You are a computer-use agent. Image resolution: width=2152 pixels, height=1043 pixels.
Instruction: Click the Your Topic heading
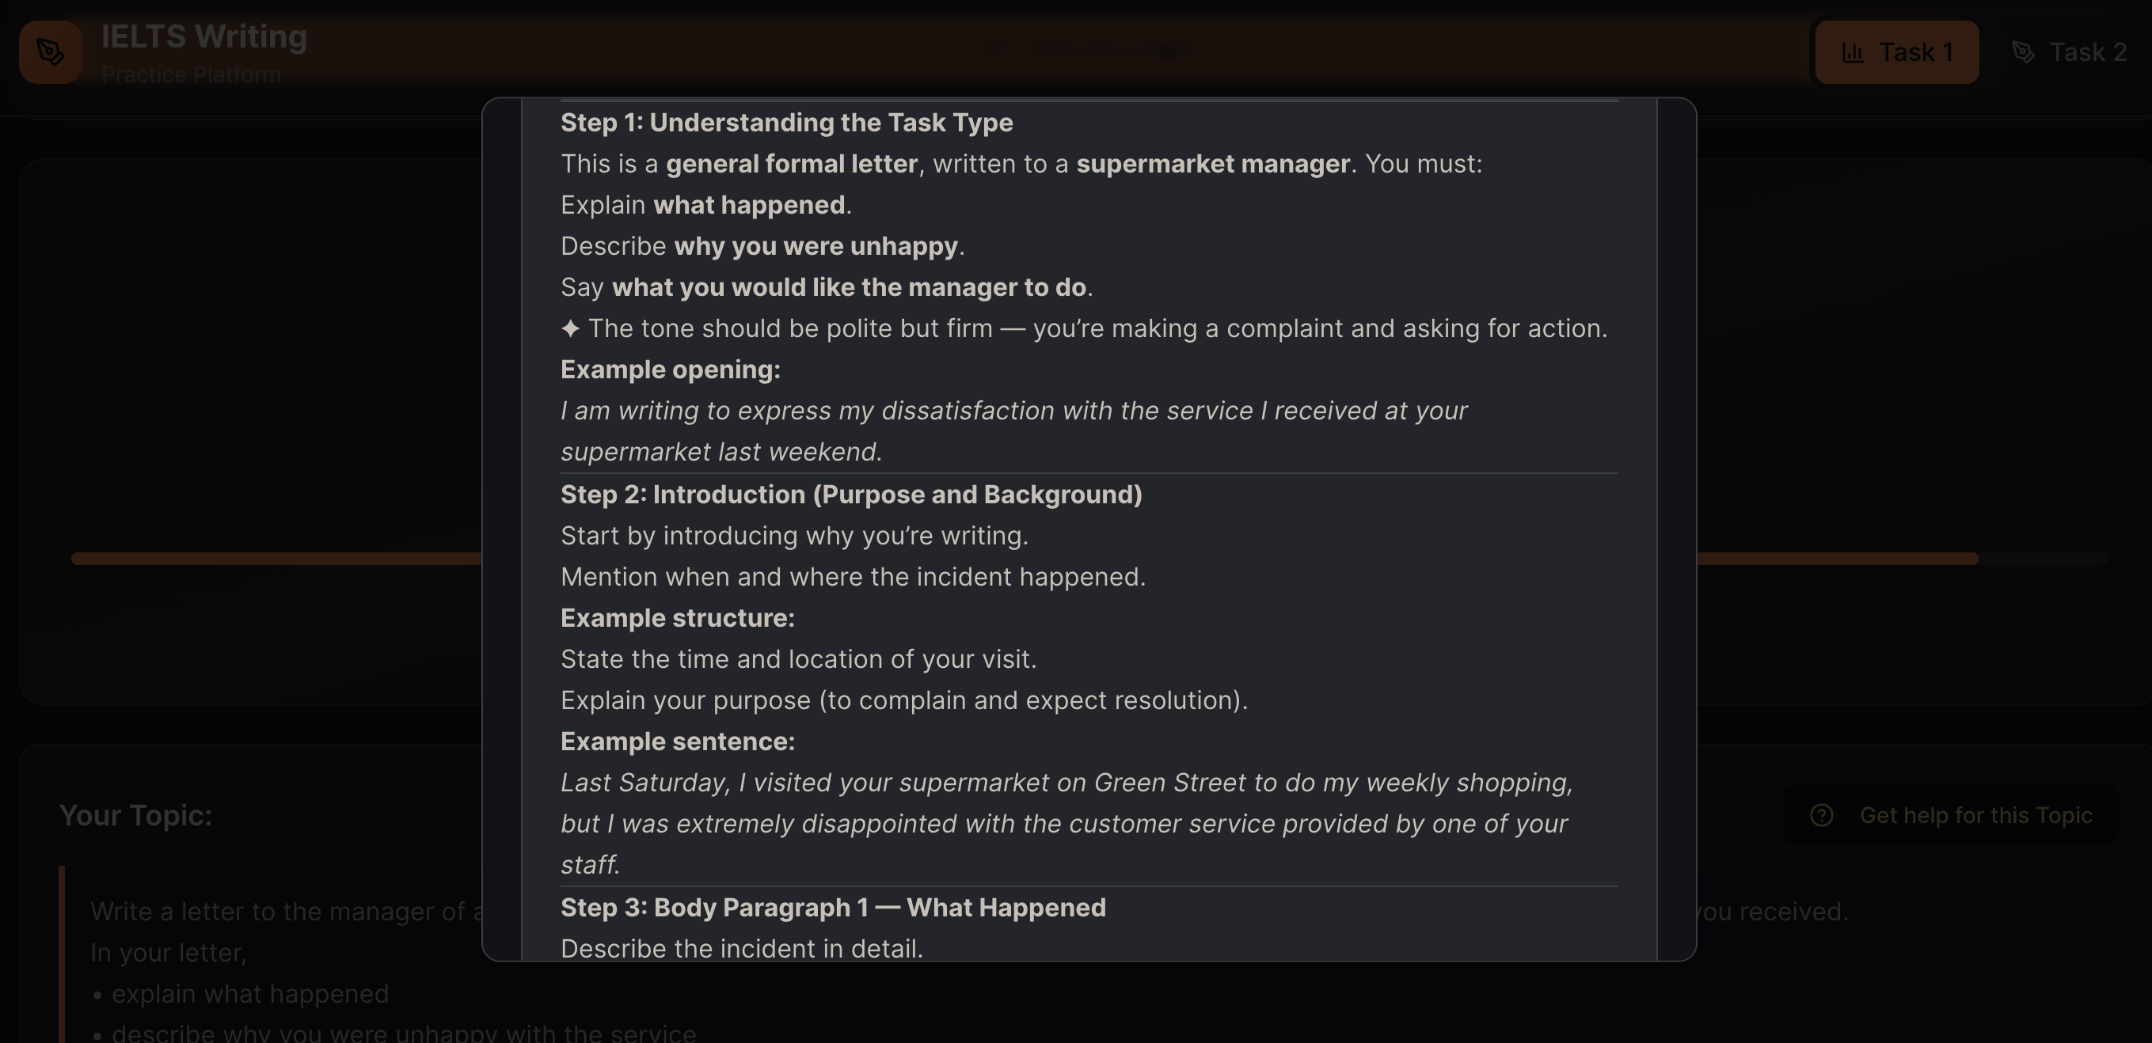tap(135, 815)
